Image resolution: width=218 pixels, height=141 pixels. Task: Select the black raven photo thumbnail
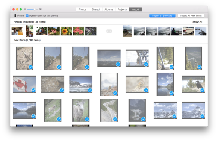[x=194, y=84]
